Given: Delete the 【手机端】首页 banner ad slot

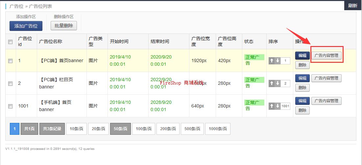Looking at the screenshot, I should [302, 110].
